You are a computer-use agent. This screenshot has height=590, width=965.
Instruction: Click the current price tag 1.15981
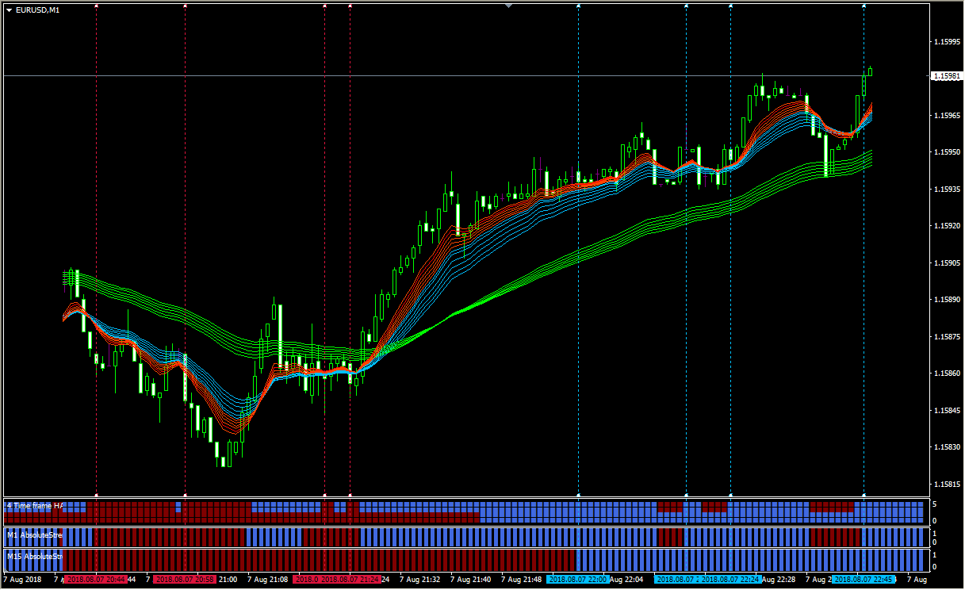click(x=944, y=76)
